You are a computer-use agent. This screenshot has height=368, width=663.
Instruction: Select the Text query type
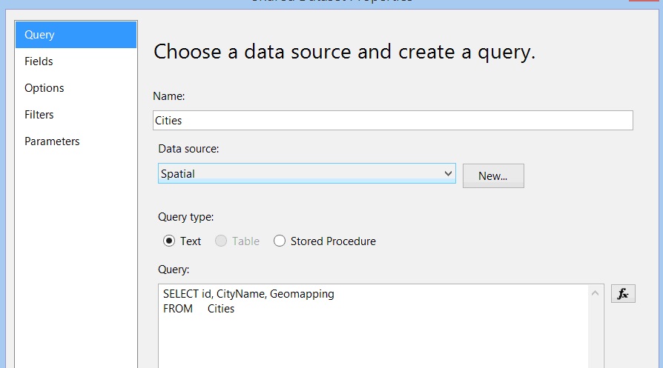coord(169,241)
